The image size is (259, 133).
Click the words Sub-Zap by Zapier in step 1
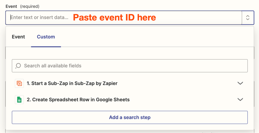tap(96, 83)
